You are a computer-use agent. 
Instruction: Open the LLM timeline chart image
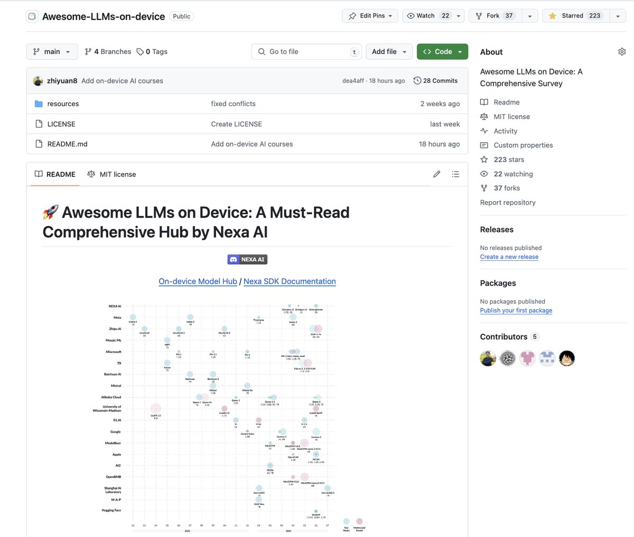(229, 418)
